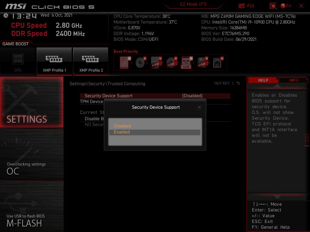Take a screenshot with the F12 camera icon
Image resolution: width=310 pixels, height=232 pixels.
[x=241, y=6]
